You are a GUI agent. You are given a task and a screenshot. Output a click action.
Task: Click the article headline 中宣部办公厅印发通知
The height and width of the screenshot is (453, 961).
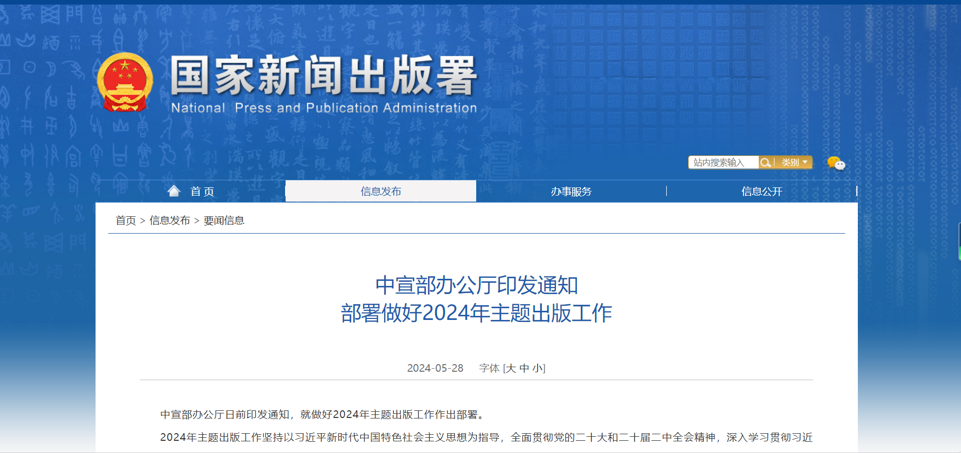click(x=476, y=285)
